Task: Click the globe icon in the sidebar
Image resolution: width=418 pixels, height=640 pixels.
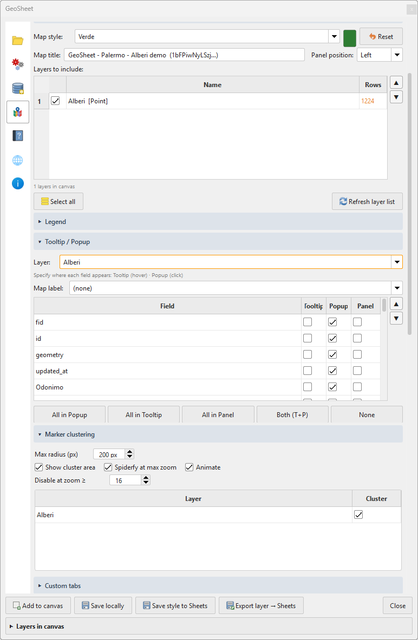Action: point(17,160)
